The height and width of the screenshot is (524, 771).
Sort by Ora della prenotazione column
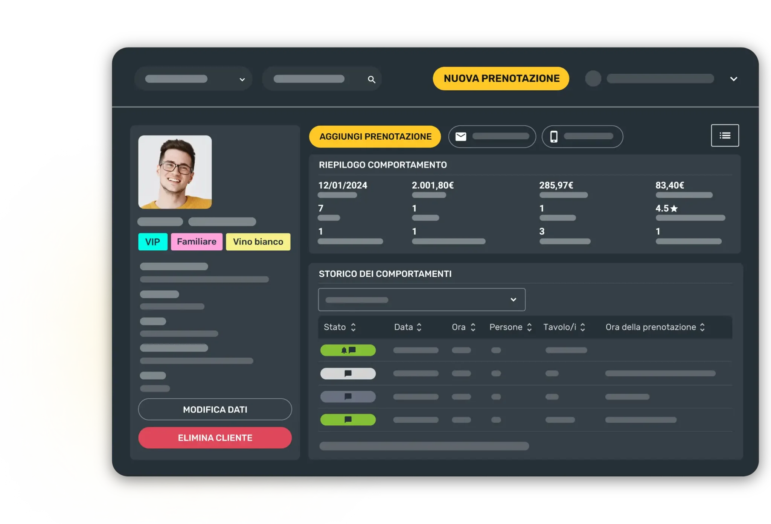pyautogui.click(x=702, y=327)
